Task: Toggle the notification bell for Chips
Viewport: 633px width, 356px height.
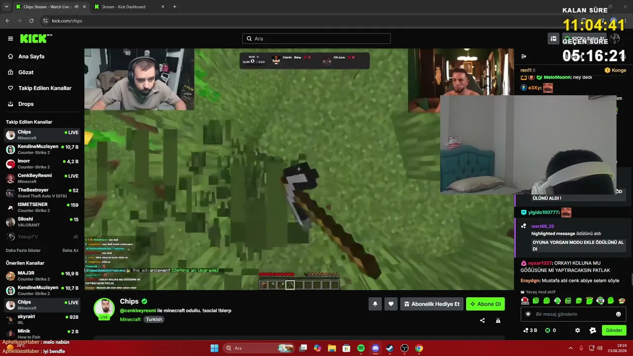Action: pos(375,304)
